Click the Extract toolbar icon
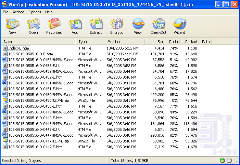Image resolution: width=240 pixels, height=165 pixels. pyautogui.click(x=96, y=24)
